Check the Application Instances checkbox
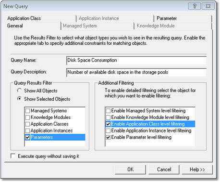This screenshot has height=182, width=220. (x=28, y=130)
